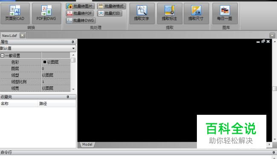Open 批量转格式 batch format tool
The width and height of the screenshot is (277, 159).
pos(112,6)
